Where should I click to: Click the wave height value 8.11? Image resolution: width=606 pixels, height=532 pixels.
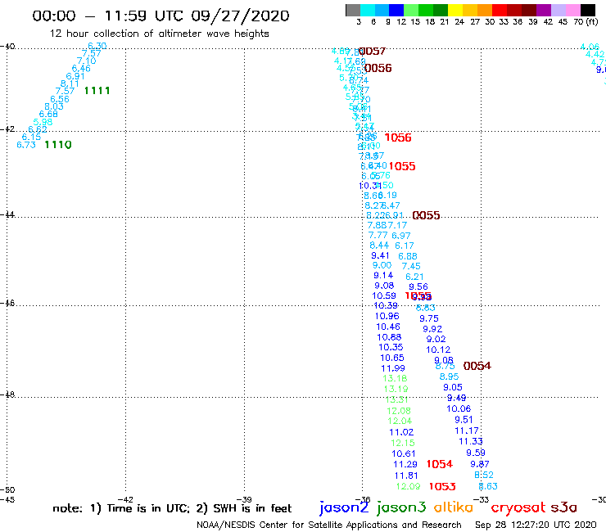pos(70,83)
